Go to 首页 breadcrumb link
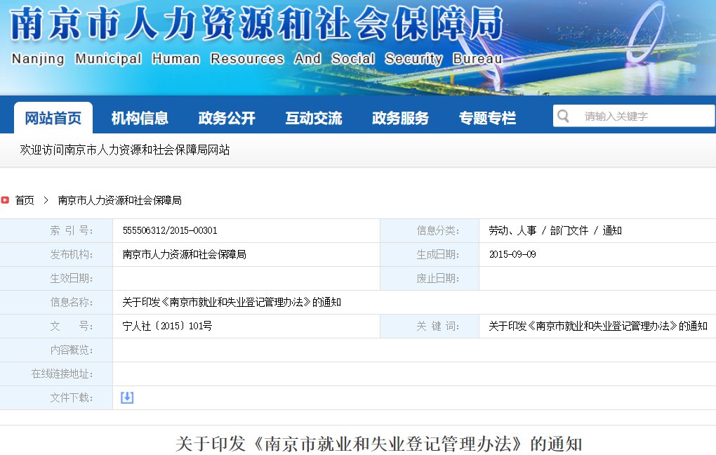The width and height of the screenshot is (716, 455). tap(25, 200)
